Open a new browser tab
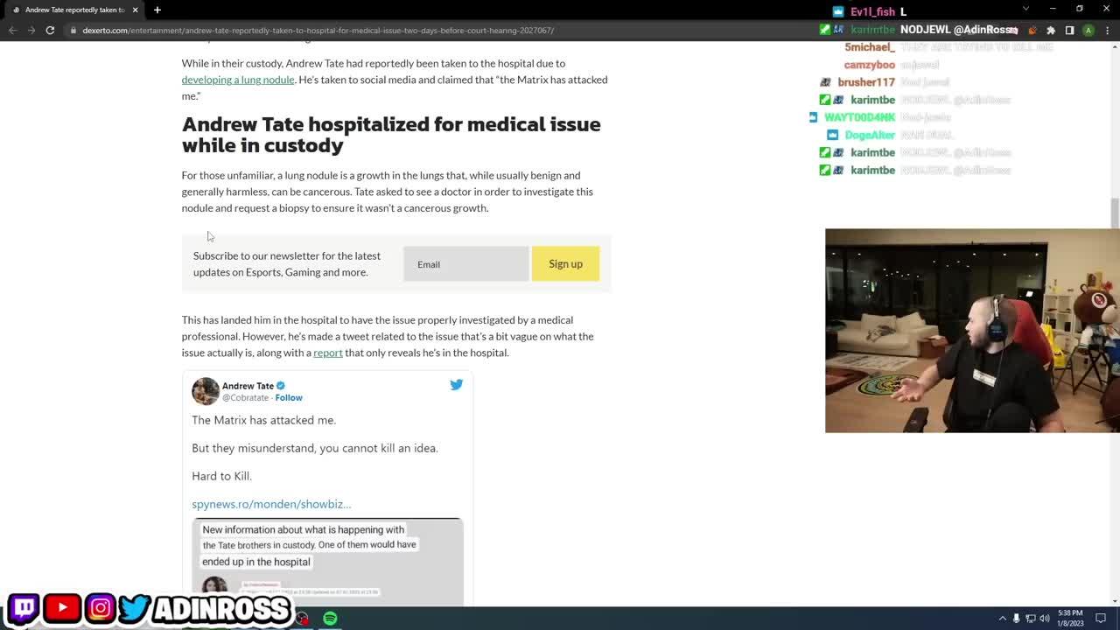 coord(157,10)
